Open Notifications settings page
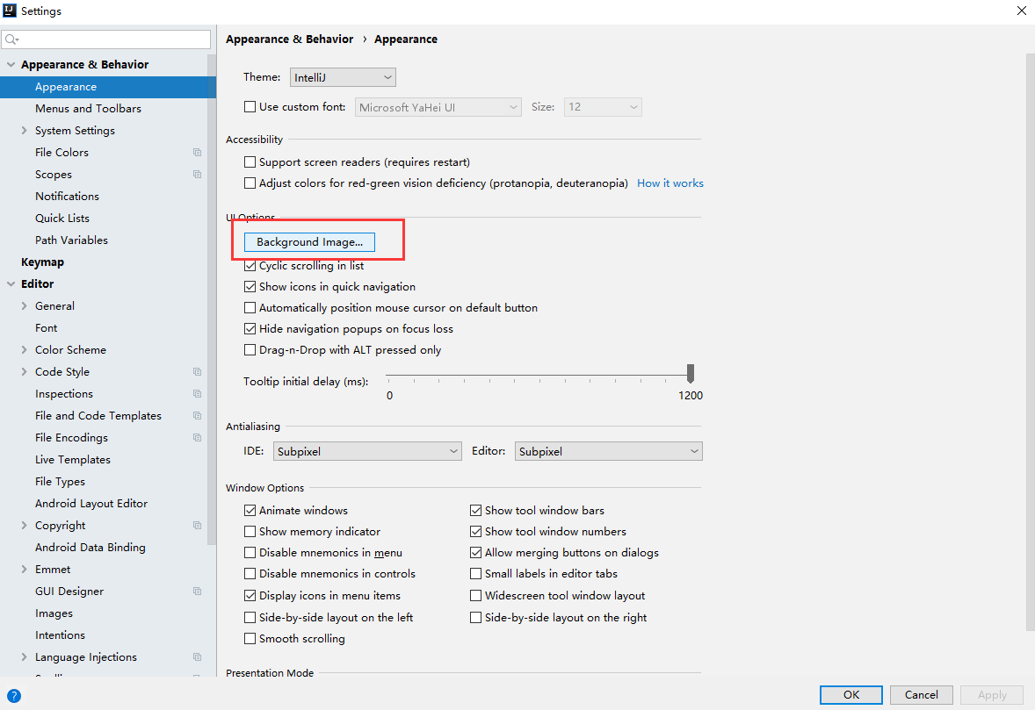 pyautogui.click(x=67, y=196)
